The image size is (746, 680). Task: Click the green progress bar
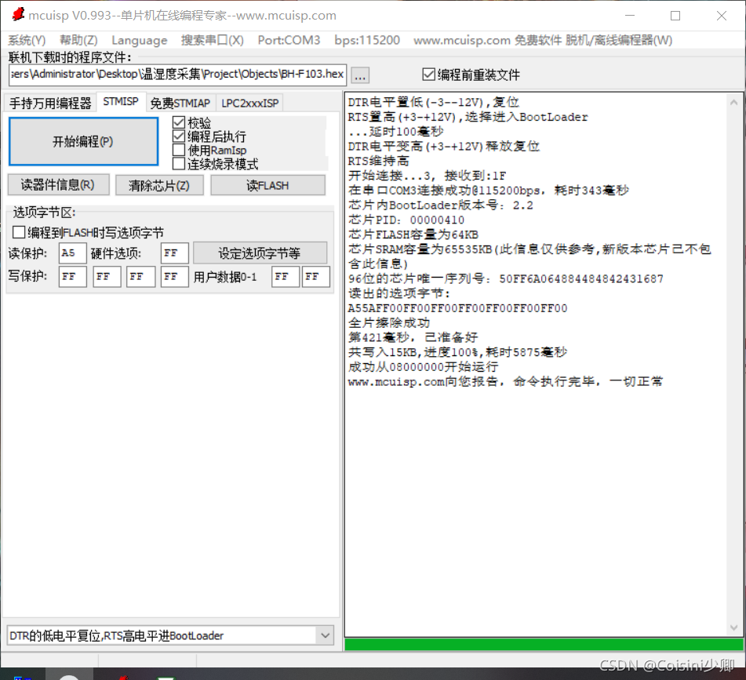click(544, 645)
